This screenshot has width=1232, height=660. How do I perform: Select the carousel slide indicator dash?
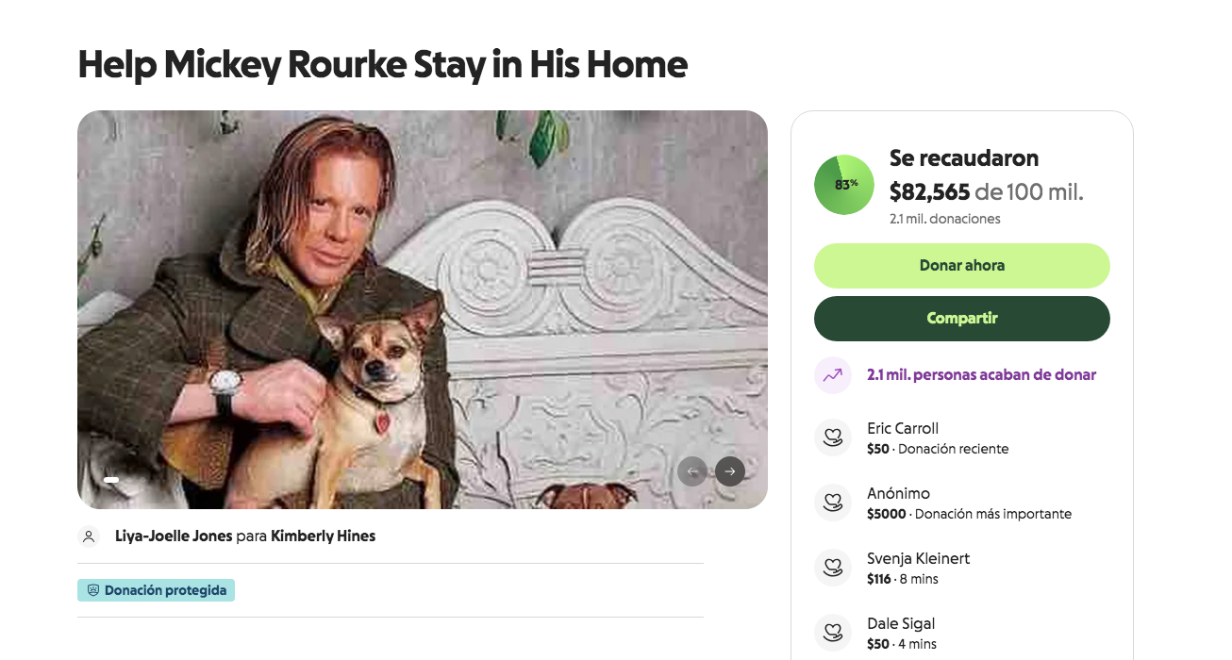coord(111,480)
